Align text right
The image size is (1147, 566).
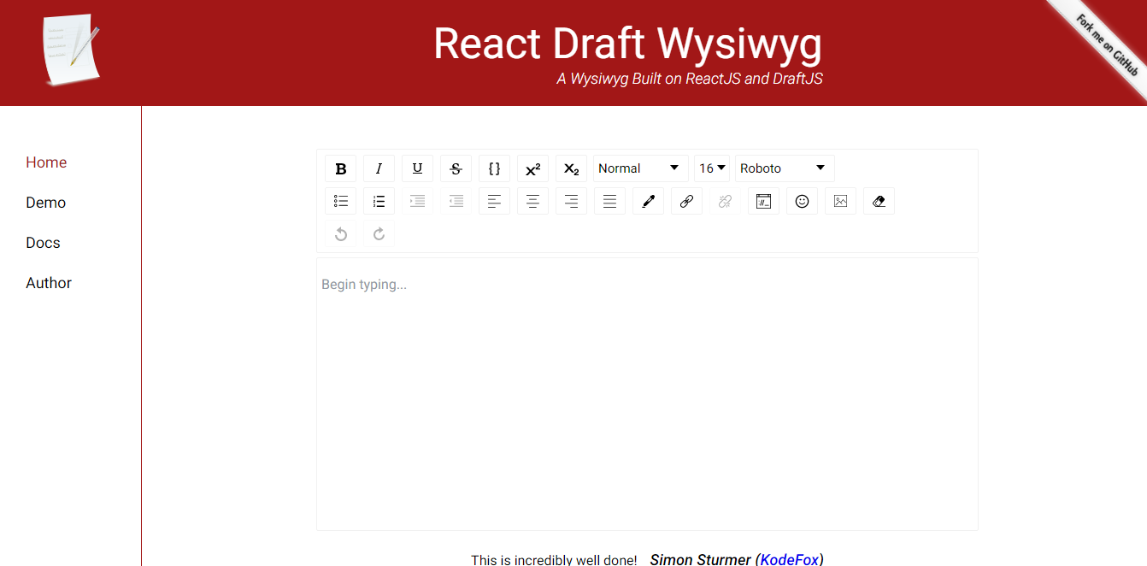(x=571, y=201)
